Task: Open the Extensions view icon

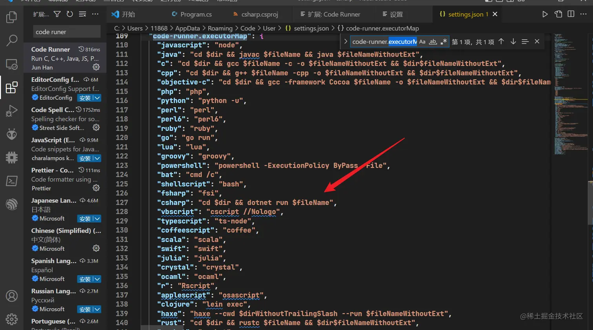Action: click(11, 87)
